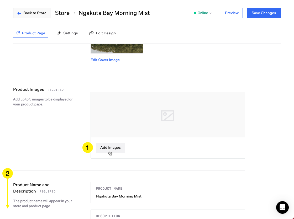The image size is (294, 219).
Task: Click the Edit Cover Image link
Action: [105, 60]
